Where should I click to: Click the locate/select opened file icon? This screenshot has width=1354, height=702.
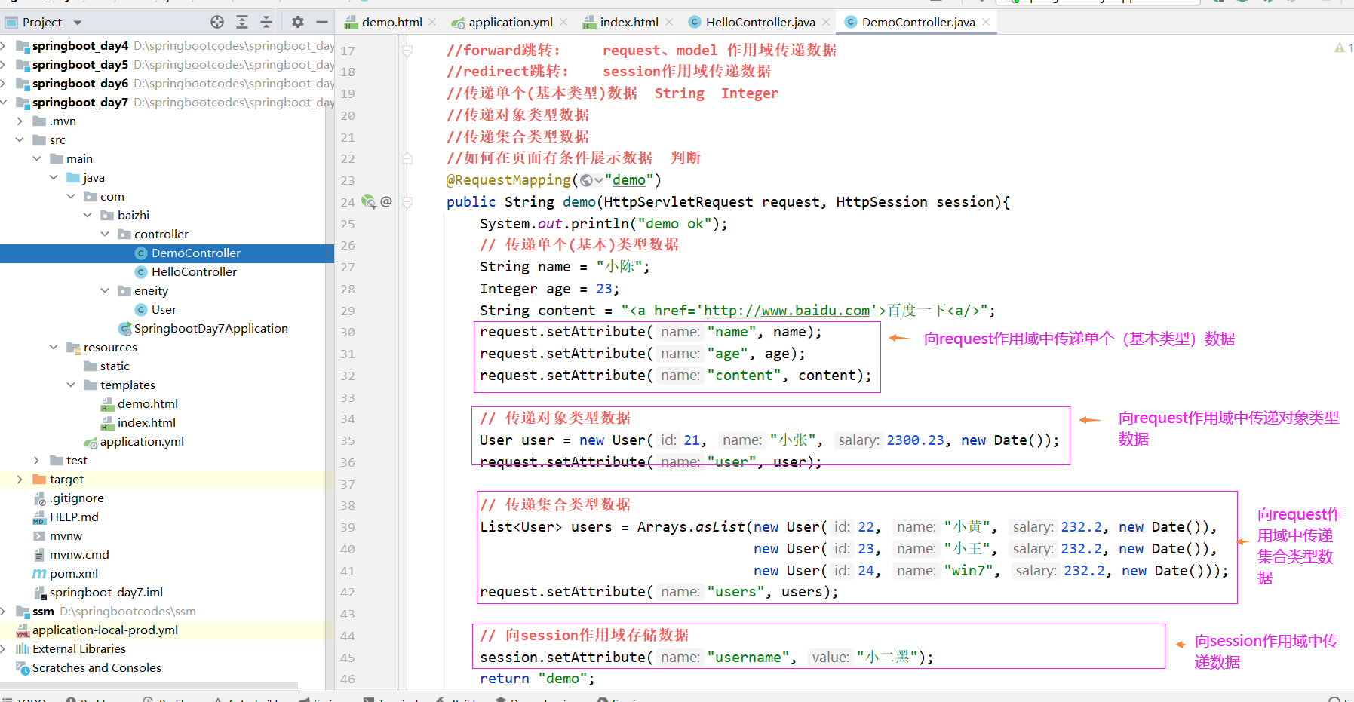coord(217,22)
